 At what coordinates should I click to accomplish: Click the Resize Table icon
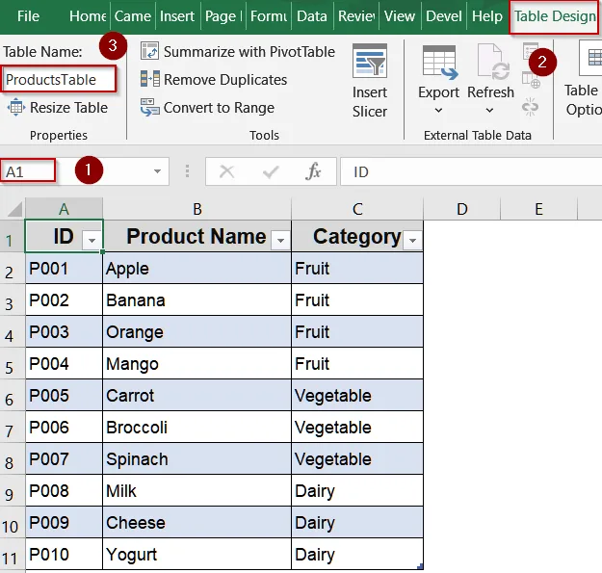pos(15,107)
